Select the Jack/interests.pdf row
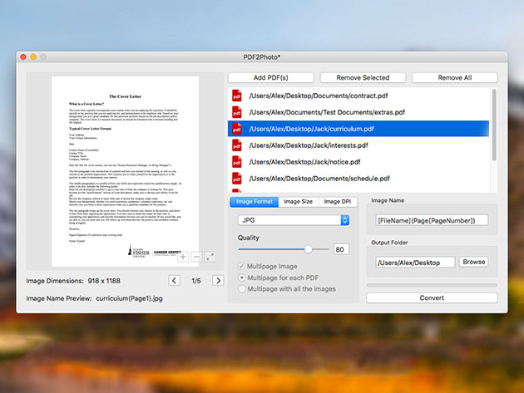The width and height of the screenshot is (524, 393). click(x=358, y=145)
